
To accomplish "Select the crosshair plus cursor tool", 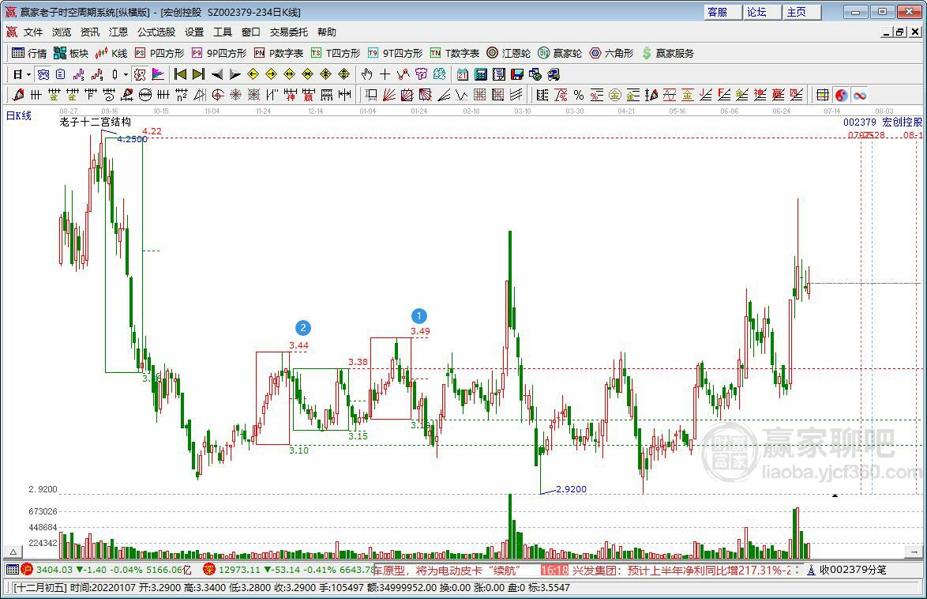I will [385, 74].
